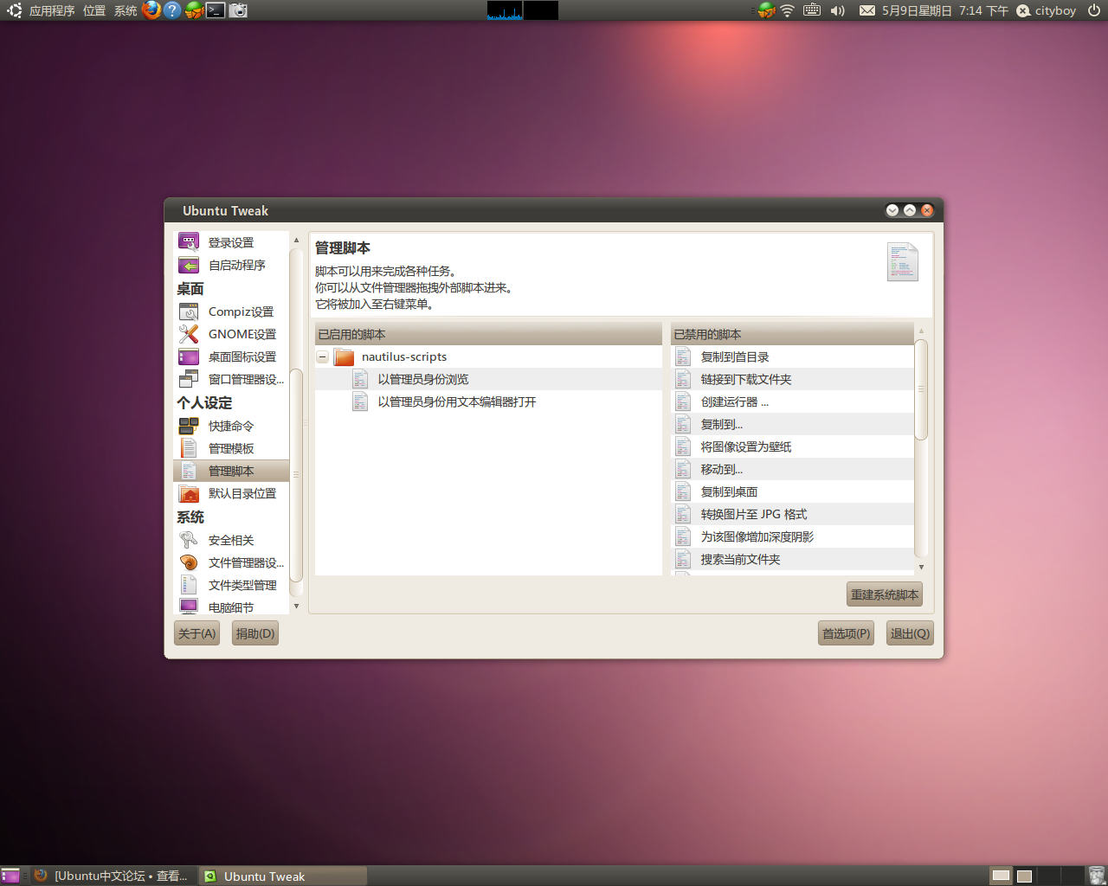Viewport: 1108px width, 886px height.
Task: Select 窗口管理器设置 in the sidebar
Action: click(x=231, y=379)
